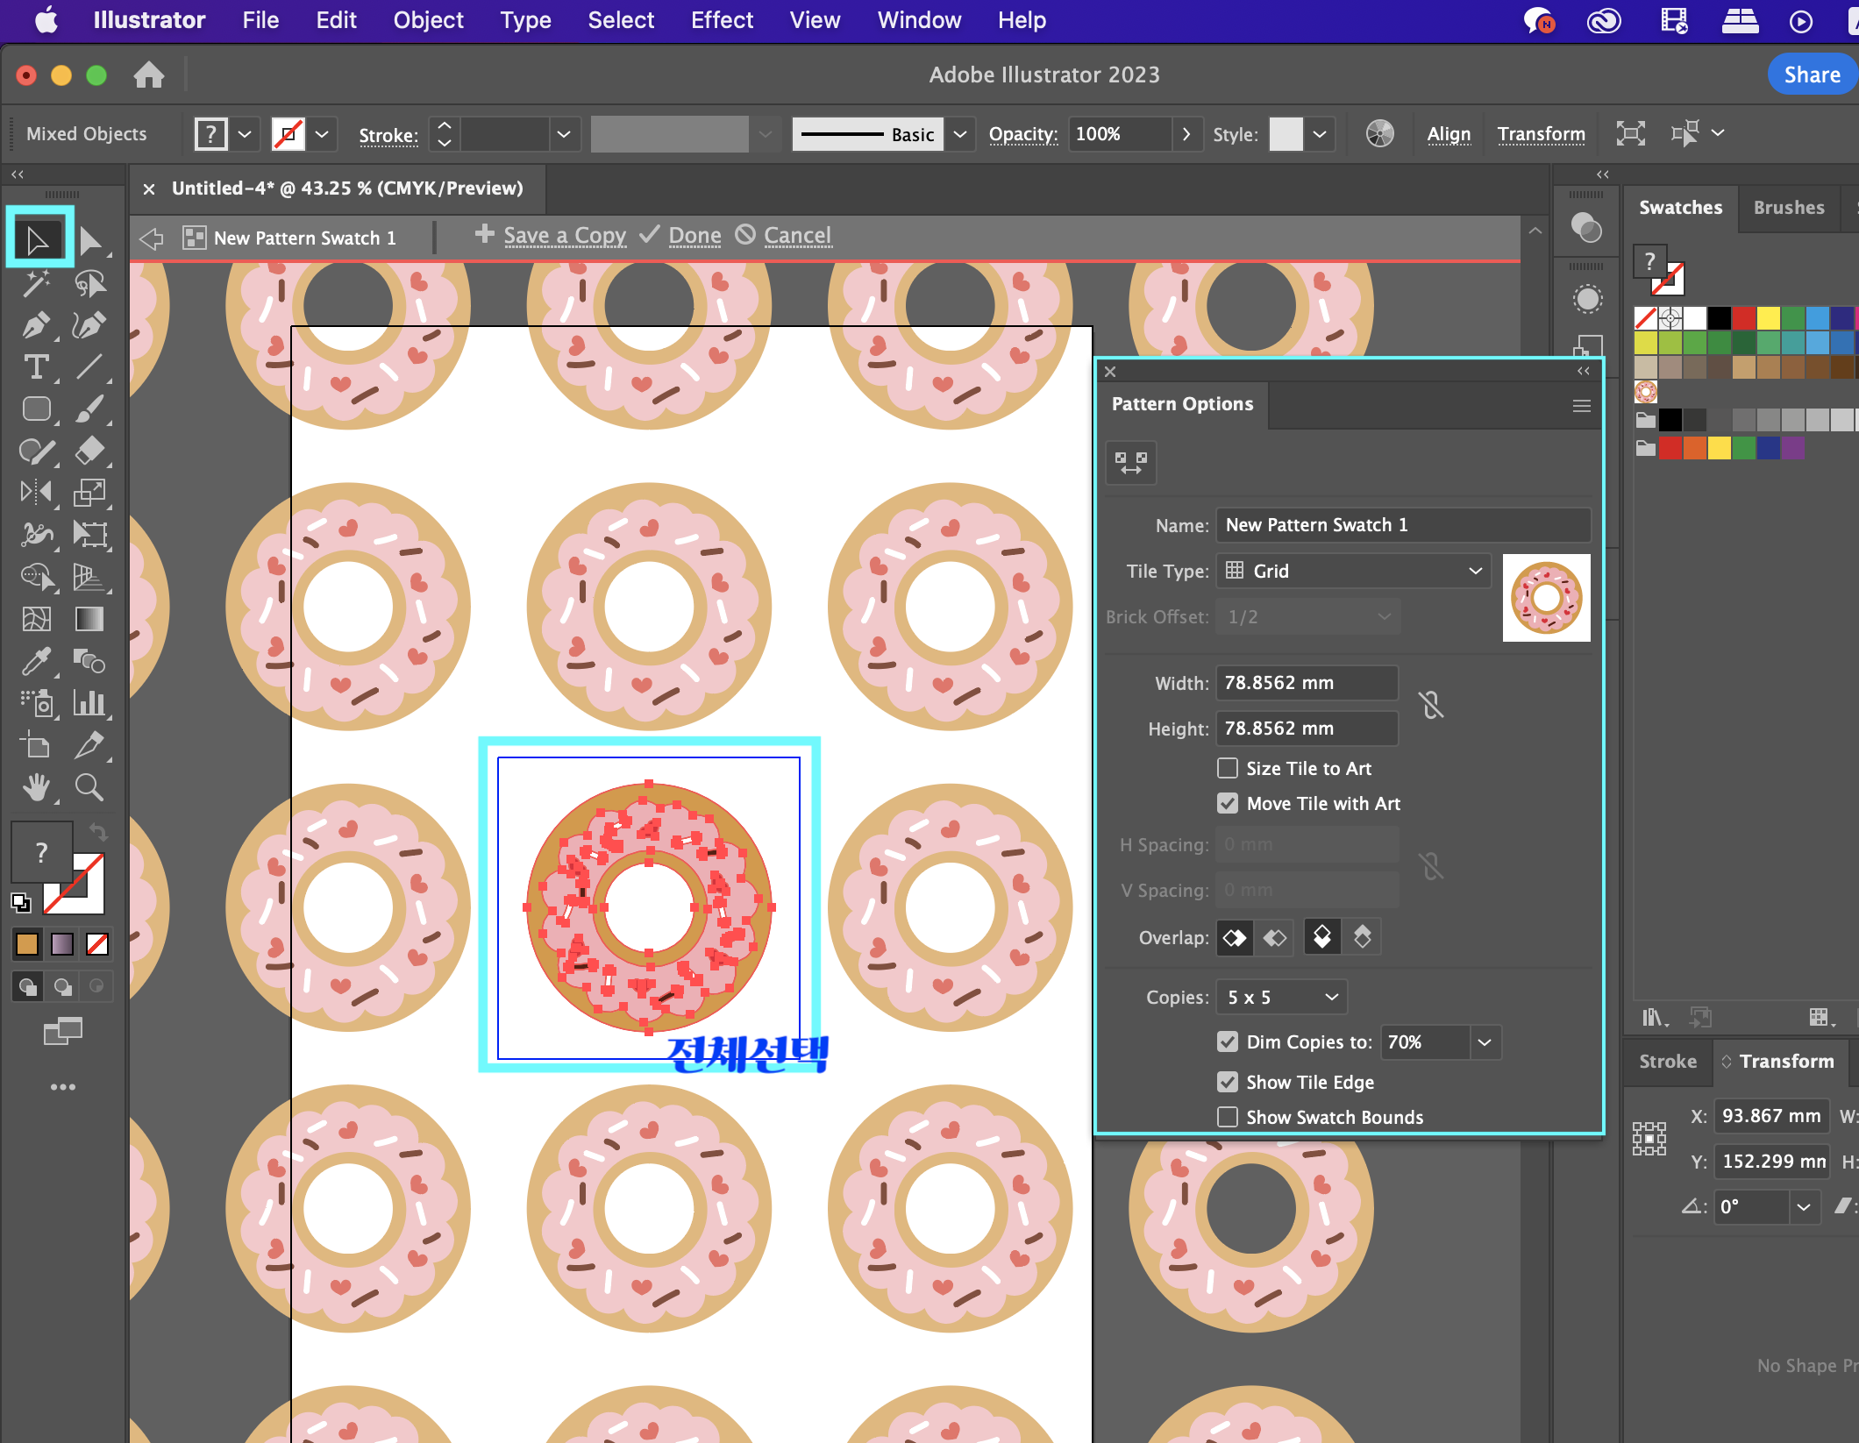Enable Size Tile to Art checkbox
Viewport: 1859px width, 1443px height.
coord(1228,769)
